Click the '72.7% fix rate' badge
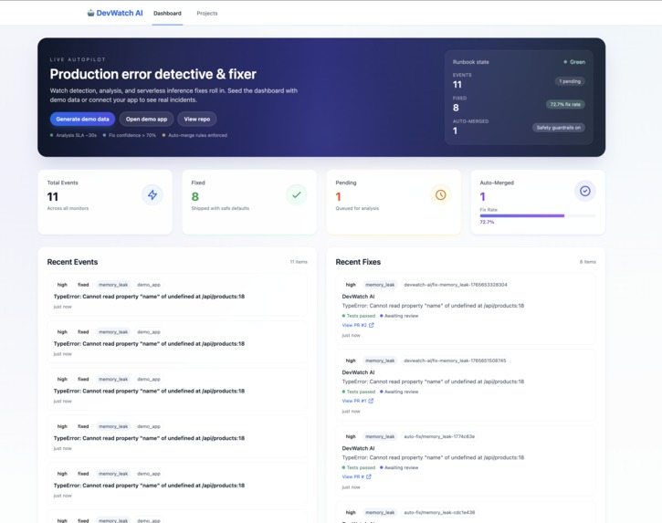 tap(565, 104)
